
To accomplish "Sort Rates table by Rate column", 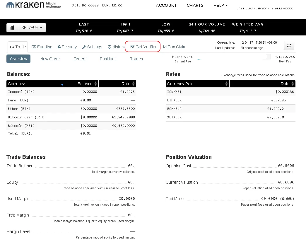I will 262,84.
